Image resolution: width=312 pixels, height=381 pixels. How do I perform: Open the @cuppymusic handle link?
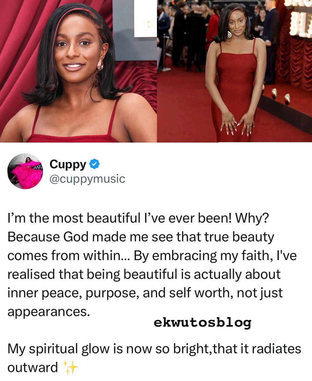[87, 179]
